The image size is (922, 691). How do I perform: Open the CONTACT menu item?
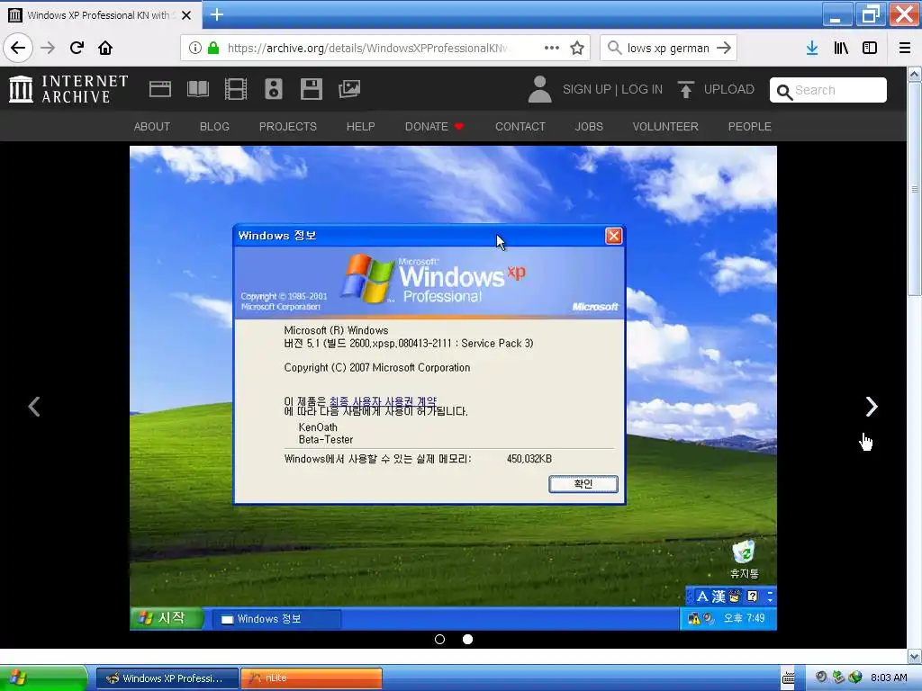(x=520, y=126)
